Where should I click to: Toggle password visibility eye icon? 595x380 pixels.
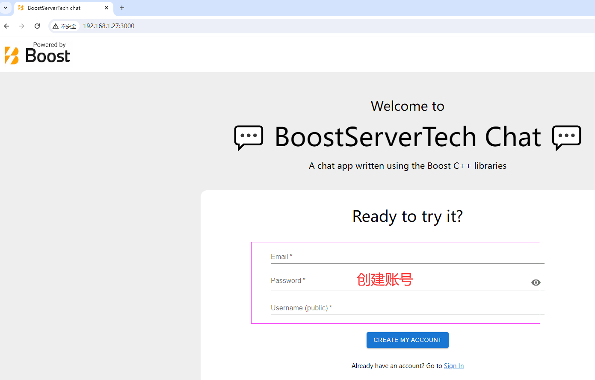(536, 283)
